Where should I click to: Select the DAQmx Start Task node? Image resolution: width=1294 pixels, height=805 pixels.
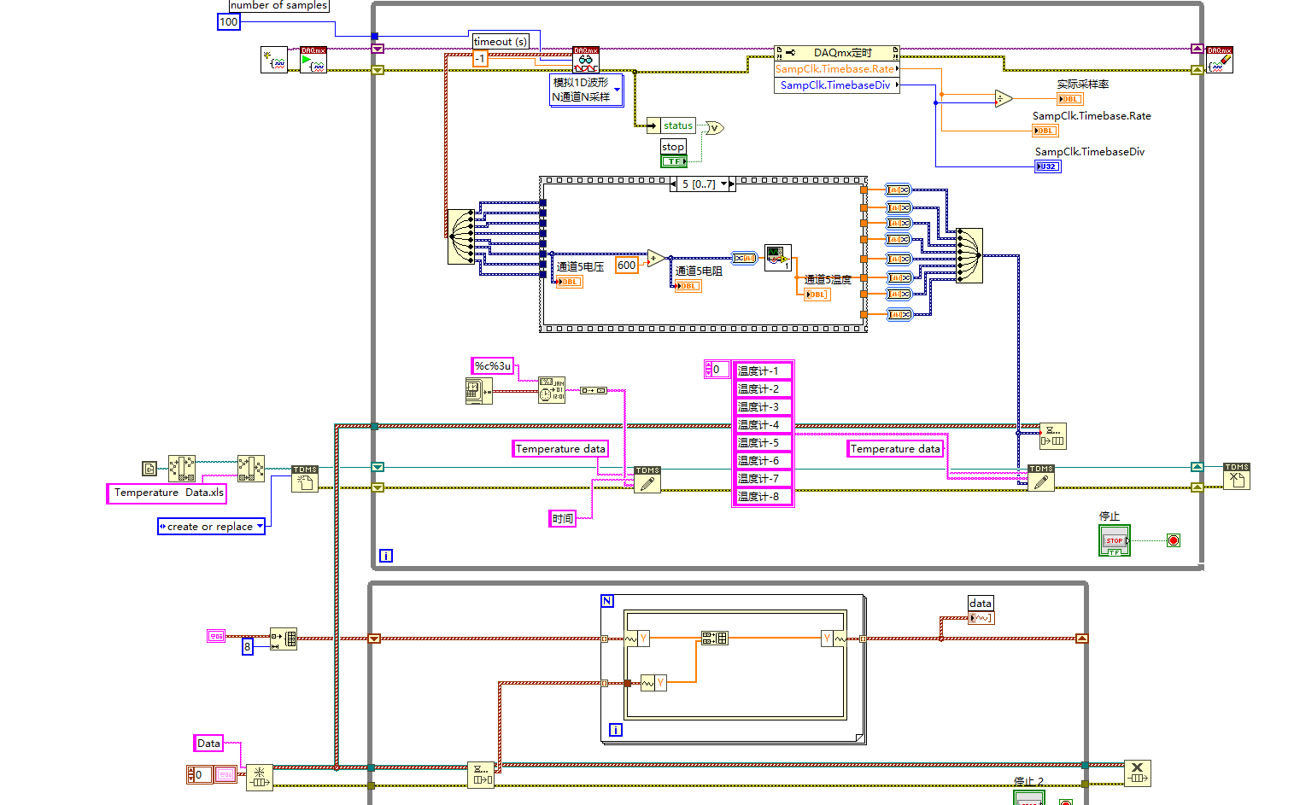pyautogui.click(x=313, y=60)
